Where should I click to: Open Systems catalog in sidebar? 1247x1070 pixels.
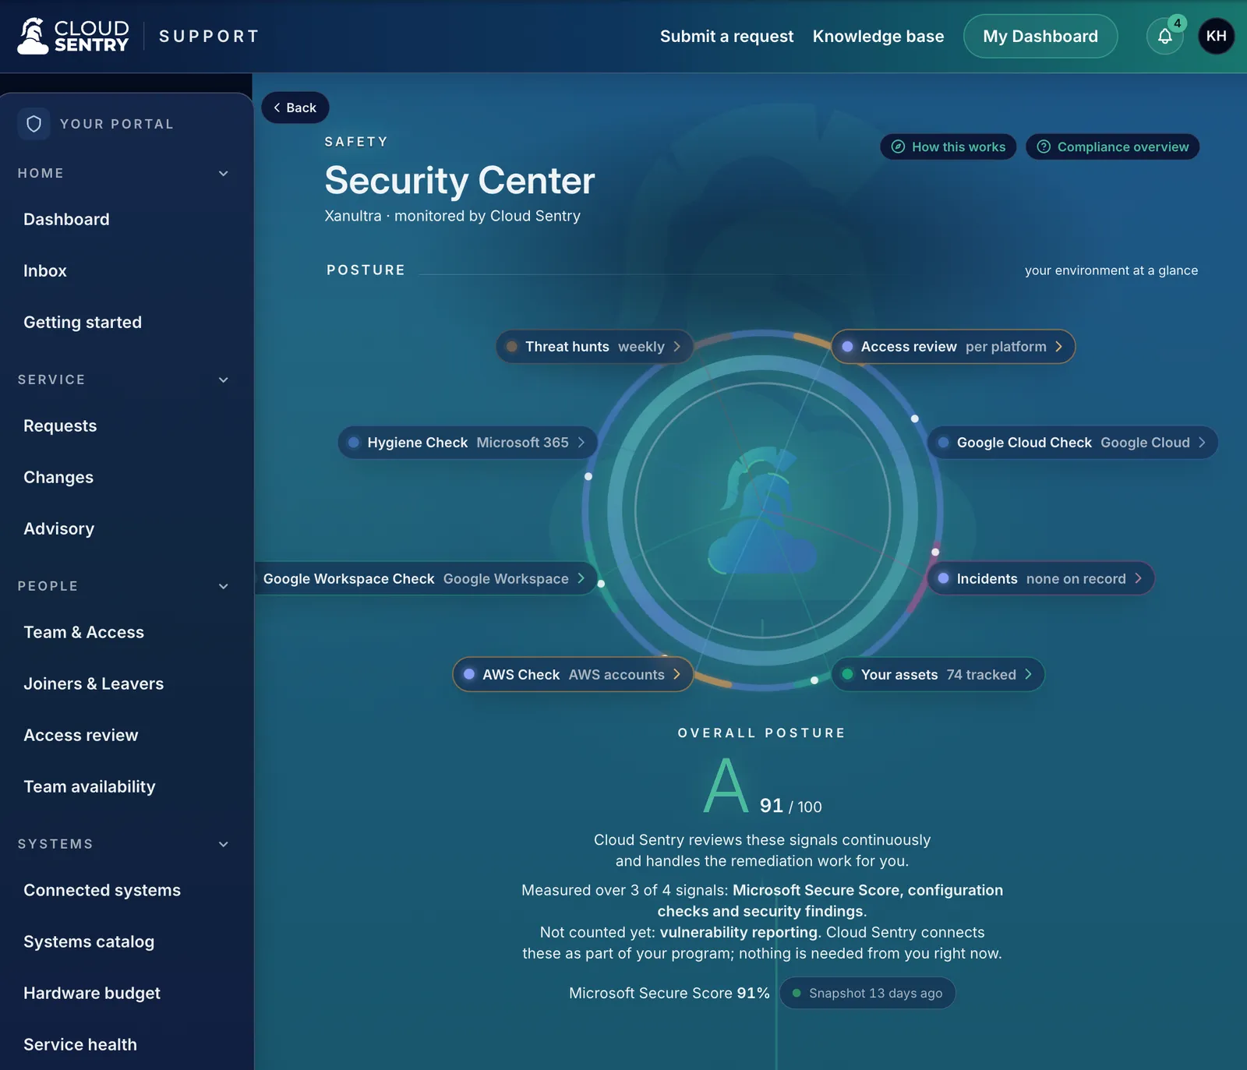(x=89, y=941)
